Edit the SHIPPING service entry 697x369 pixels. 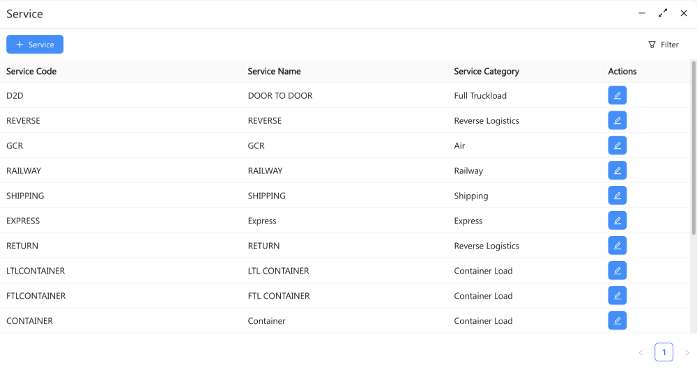[x=617, y=196]
